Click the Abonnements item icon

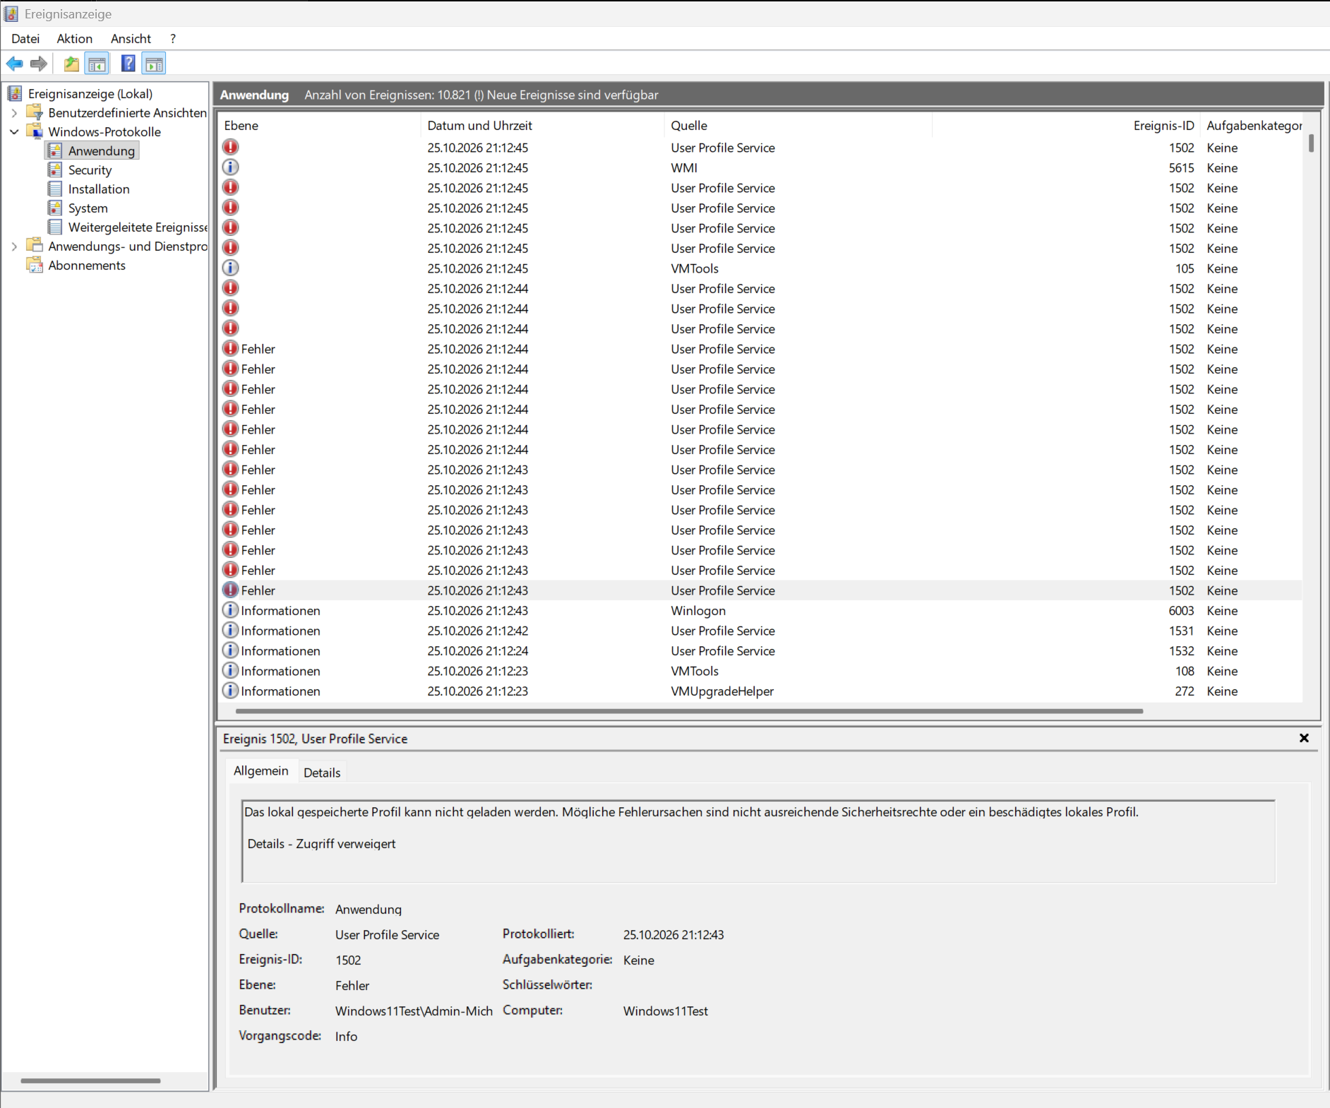tap(35, 266)
